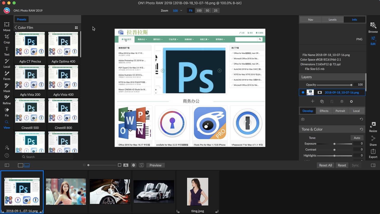380x214 pixels.
Task: Select the timg.jpeg filmstrip thumbnail
Action: (198, 192)
